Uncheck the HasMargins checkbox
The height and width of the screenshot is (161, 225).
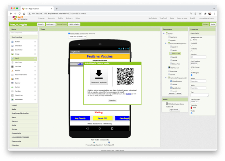tap(192, 75)
